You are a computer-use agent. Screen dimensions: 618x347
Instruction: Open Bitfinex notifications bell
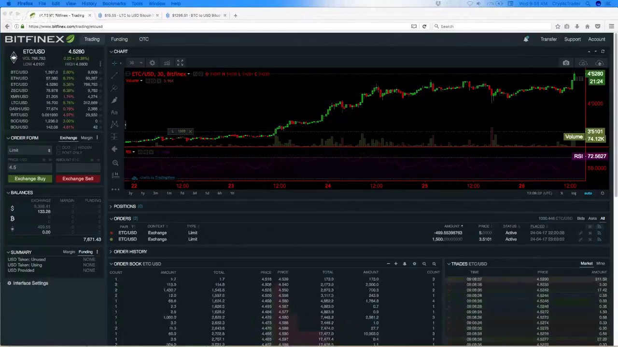526,39
